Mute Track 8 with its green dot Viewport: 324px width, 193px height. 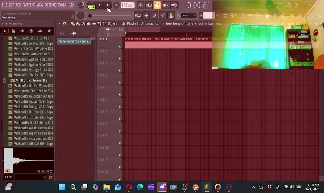(119, 131)
